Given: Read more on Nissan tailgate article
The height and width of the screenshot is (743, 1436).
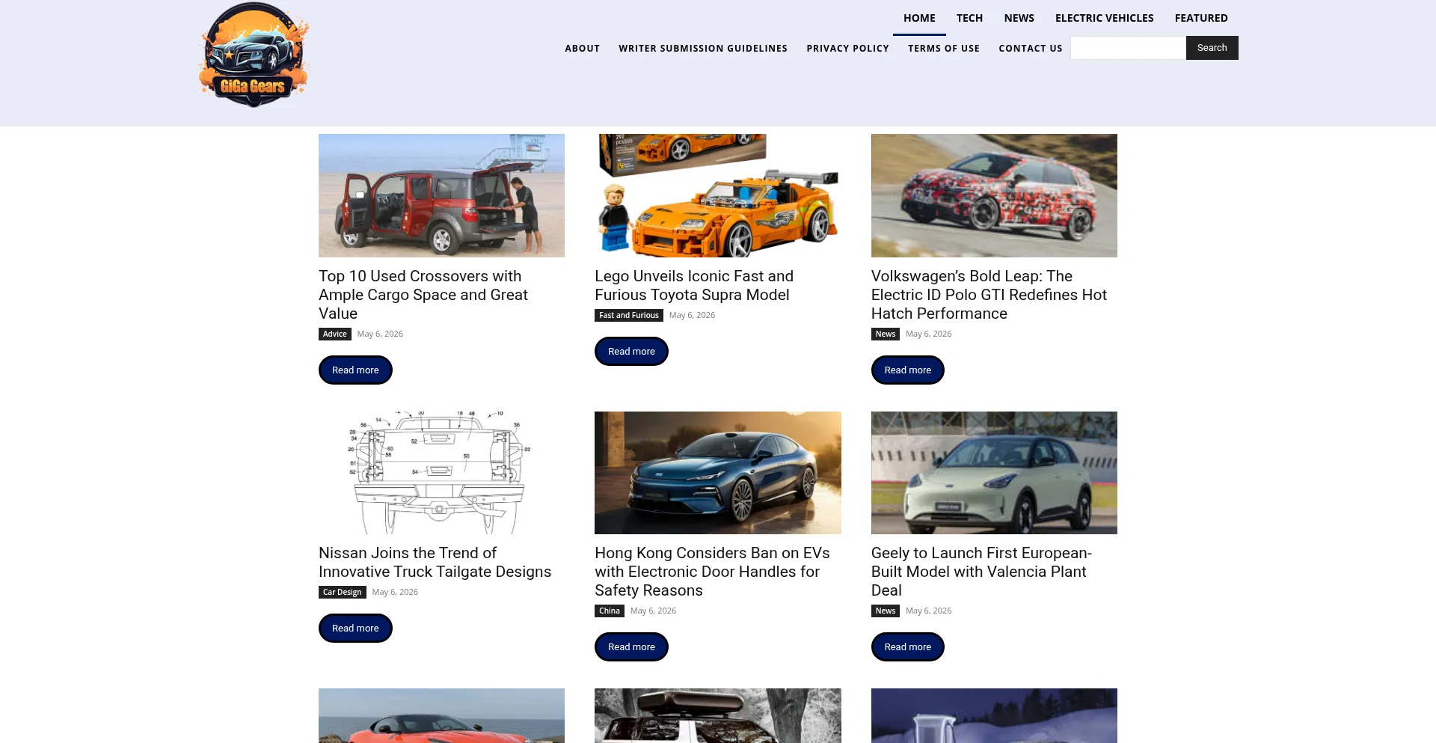Looking at the screenshot, I should click(355, 629).
